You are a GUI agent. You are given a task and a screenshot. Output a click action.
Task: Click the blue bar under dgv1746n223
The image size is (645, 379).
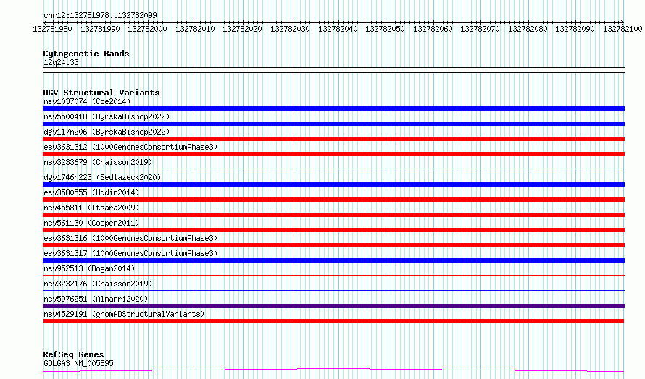click(333, 184)
